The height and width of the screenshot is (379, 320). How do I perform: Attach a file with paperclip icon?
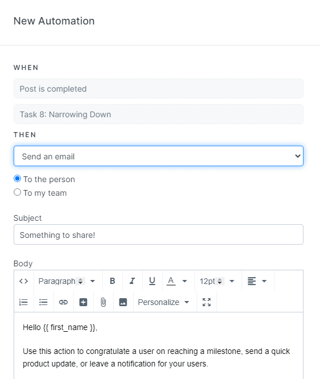coord(103,302)
